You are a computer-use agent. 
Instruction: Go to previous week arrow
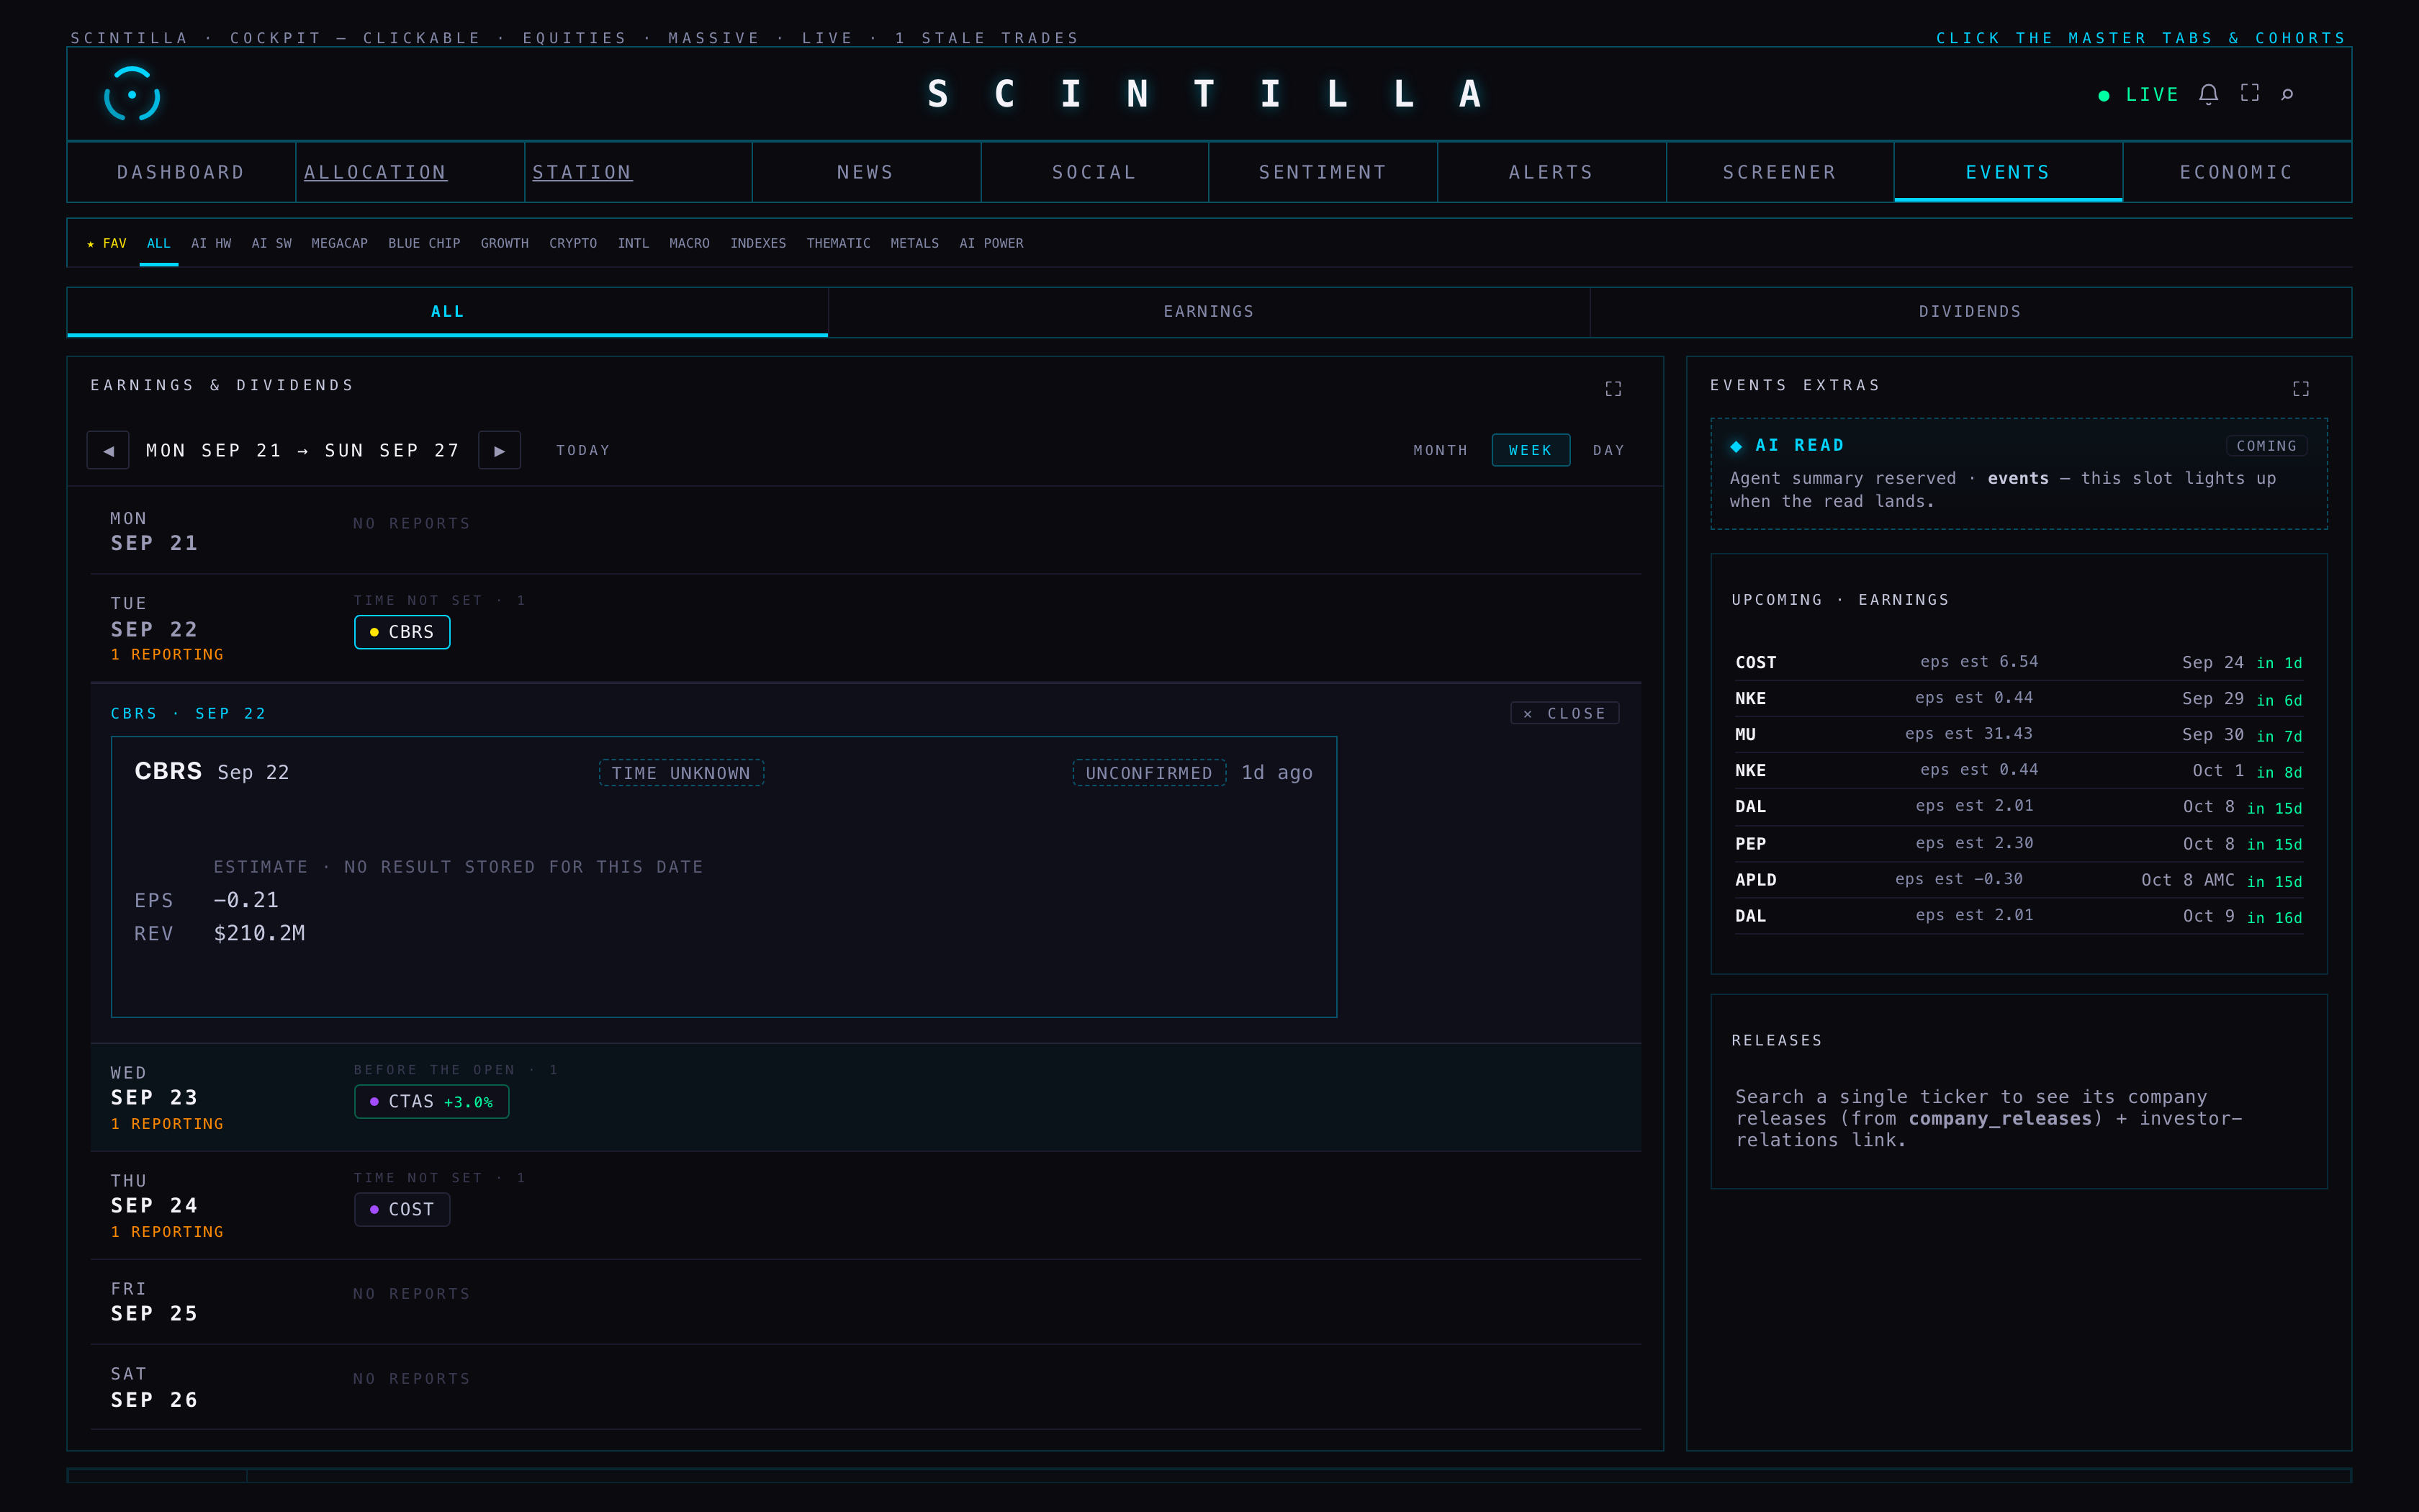pyautogui.click(x=108, y=450)
